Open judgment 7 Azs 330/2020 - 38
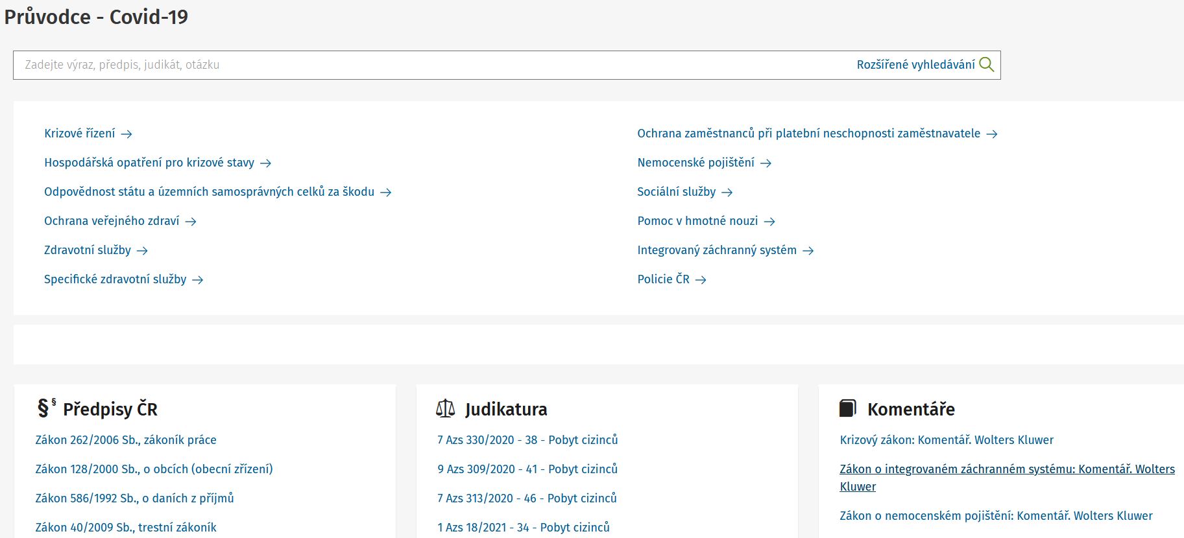1184x538 pixels. point(527,440)
